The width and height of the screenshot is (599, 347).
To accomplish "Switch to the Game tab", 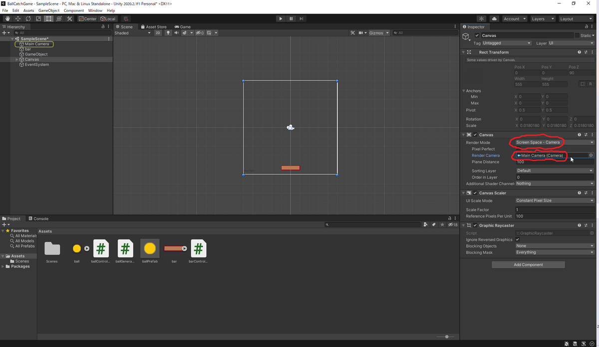I will (x=183, y=26).
